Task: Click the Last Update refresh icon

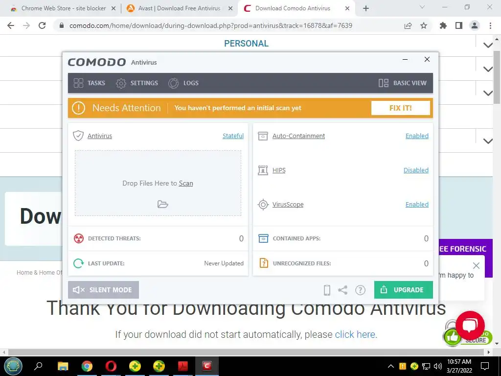Action: coord(79,263)
